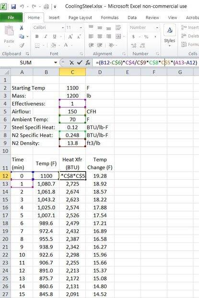Viewport: 199px width, 298px height.
Task: Click the Excel application icon in title bar
Action: (4, 7)
